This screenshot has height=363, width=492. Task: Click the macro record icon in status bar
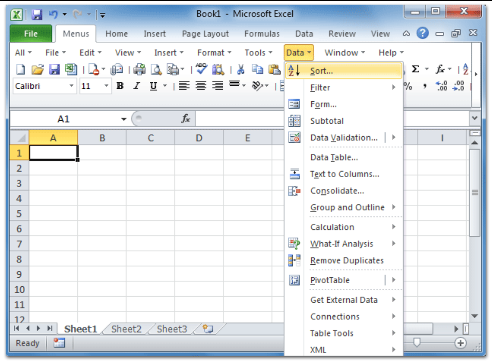(x=59, y=343)
